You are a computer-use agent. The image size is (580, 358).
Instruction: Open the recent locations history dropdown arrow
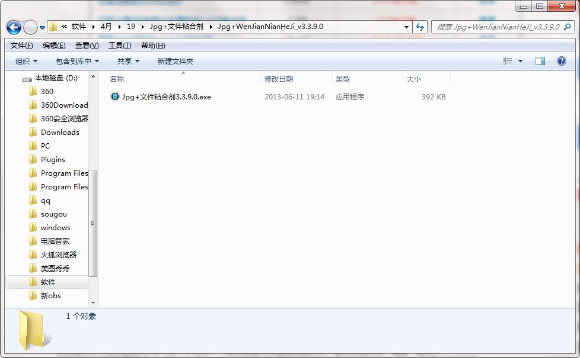tap(42, 28)
